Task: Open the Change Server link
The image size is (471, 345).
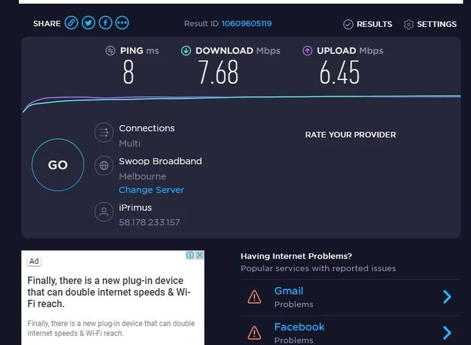Action: [151, 190]
